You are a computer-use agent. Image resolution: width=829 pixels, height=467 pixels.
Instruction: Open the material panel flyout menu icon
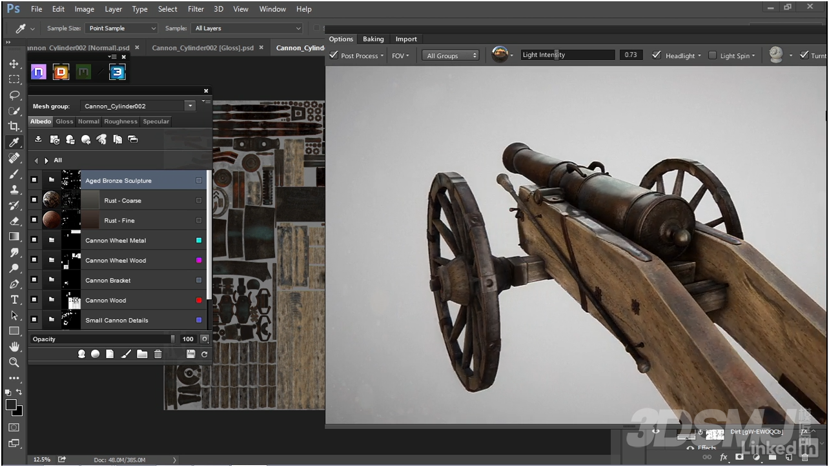coord(206,101)
